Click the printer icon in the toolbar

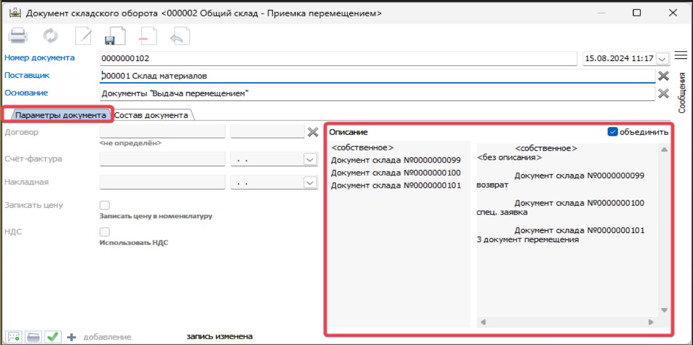18,36
